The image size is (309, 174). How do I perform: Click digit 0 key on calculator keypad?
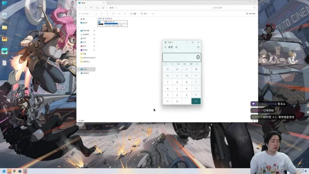click(x=177, y=101)
